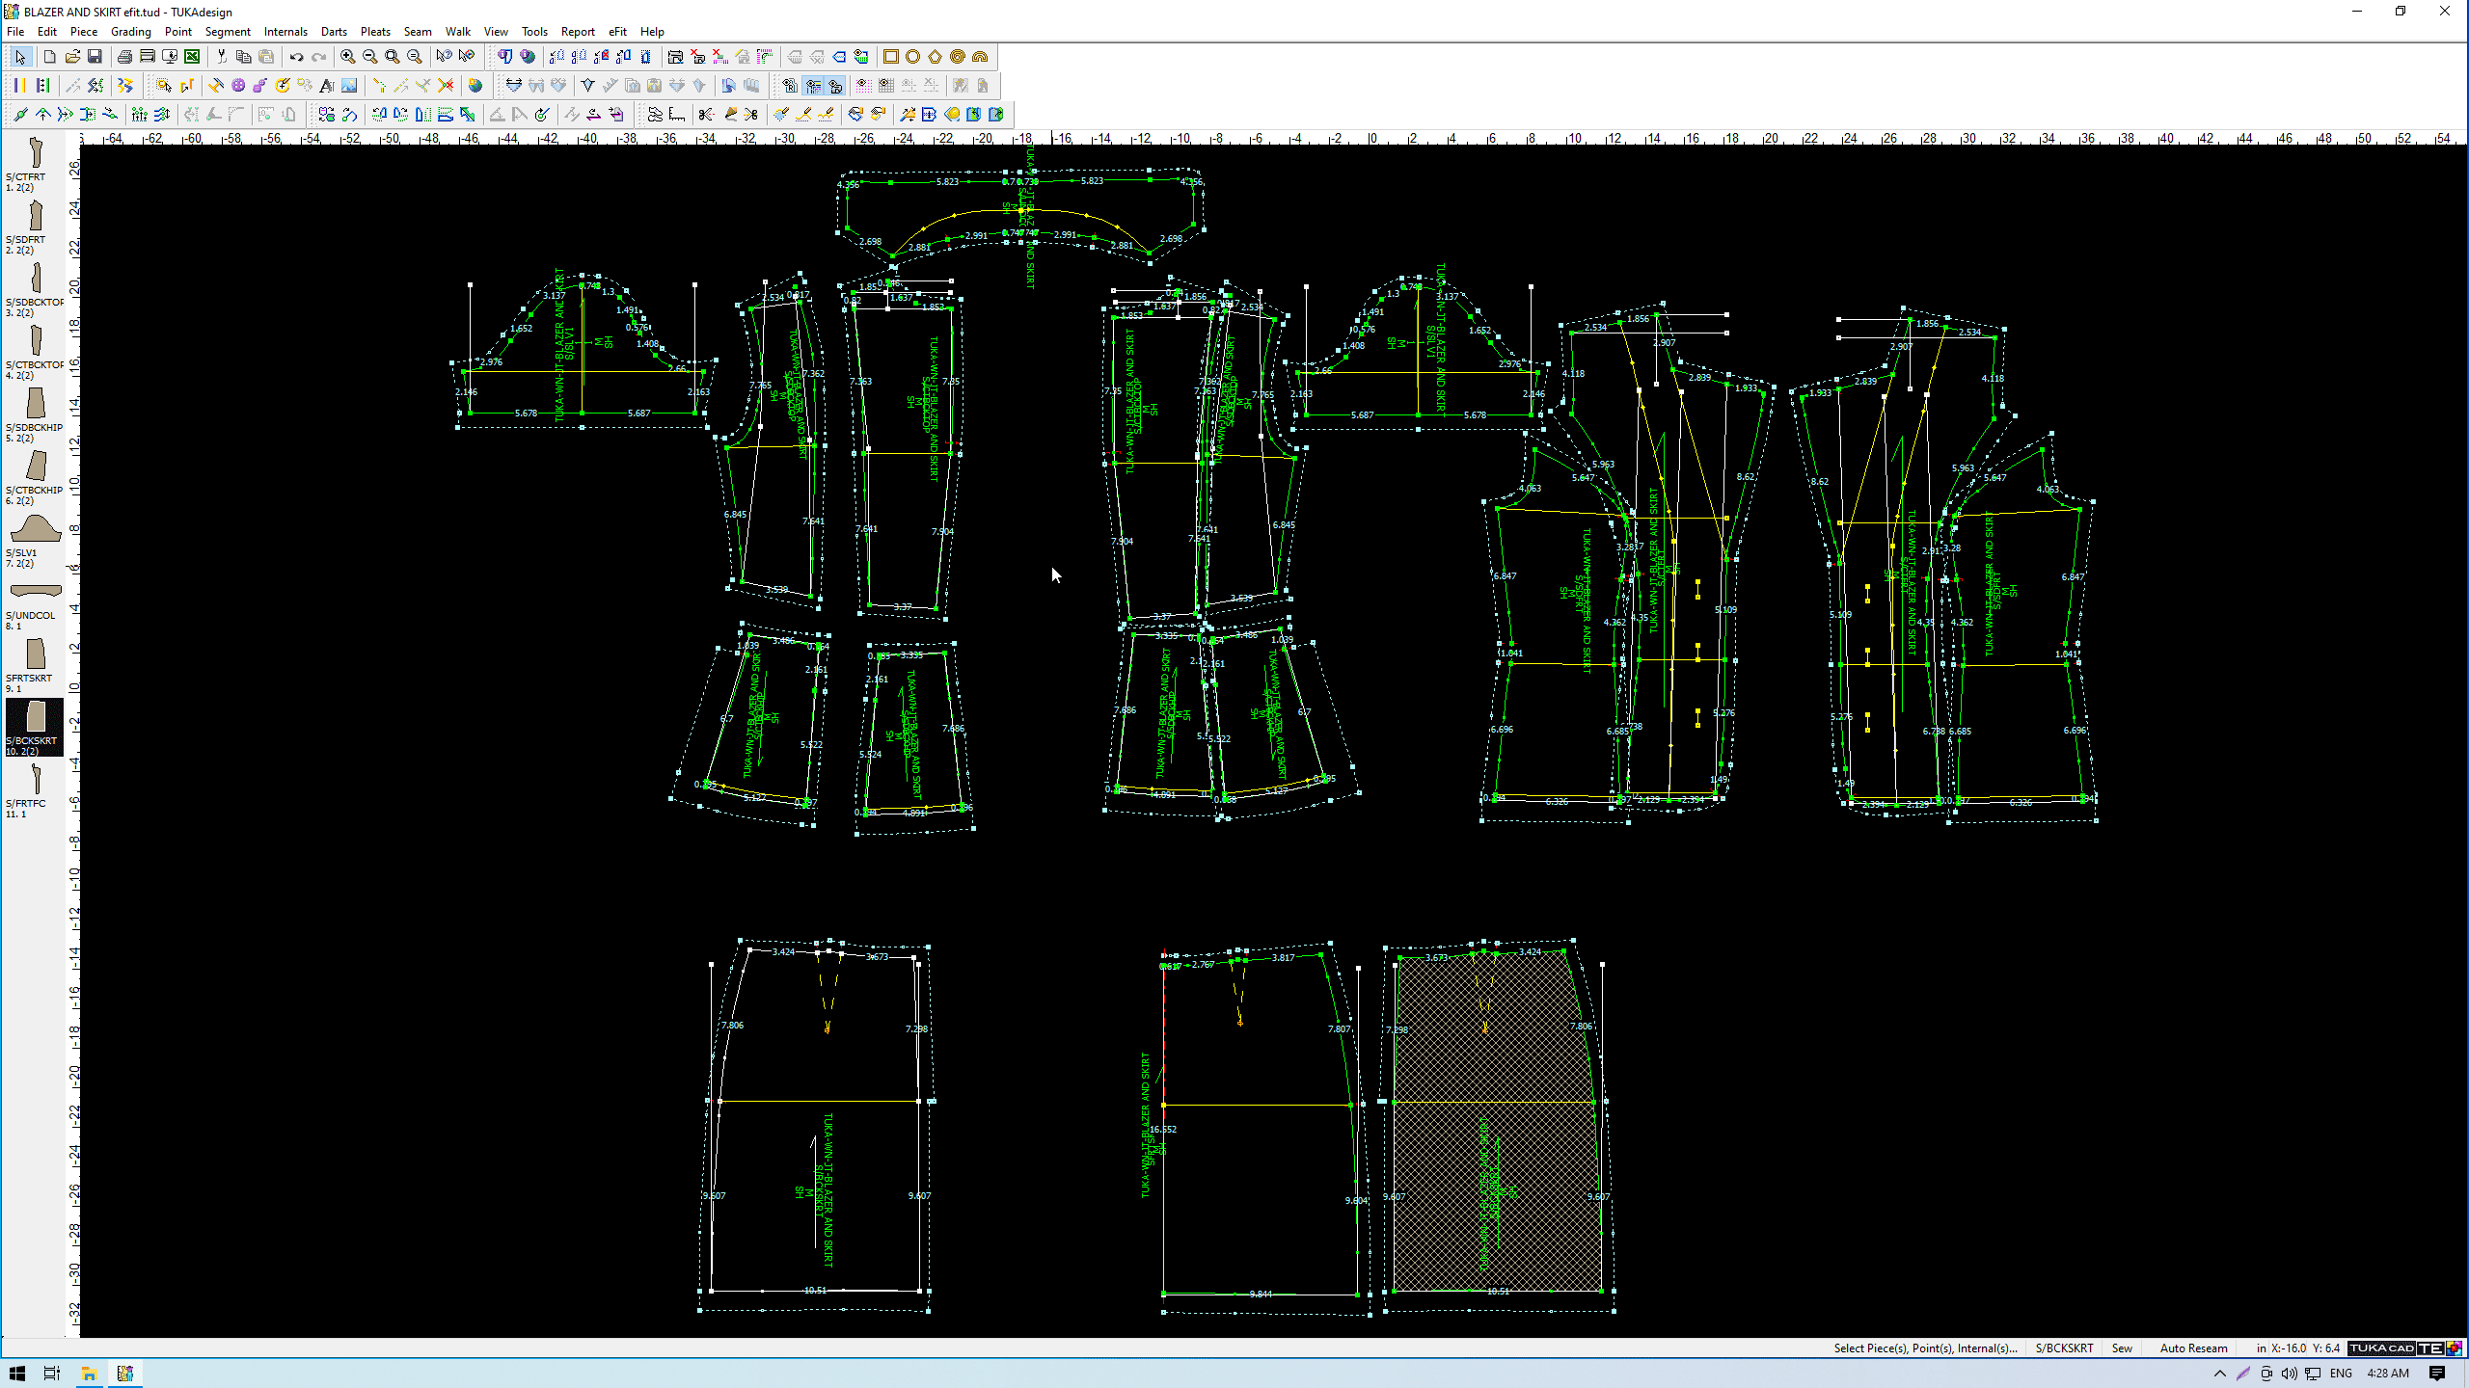Open the Grading menu
This screenshot has width=2469, height=1388.
click(130, 31)
